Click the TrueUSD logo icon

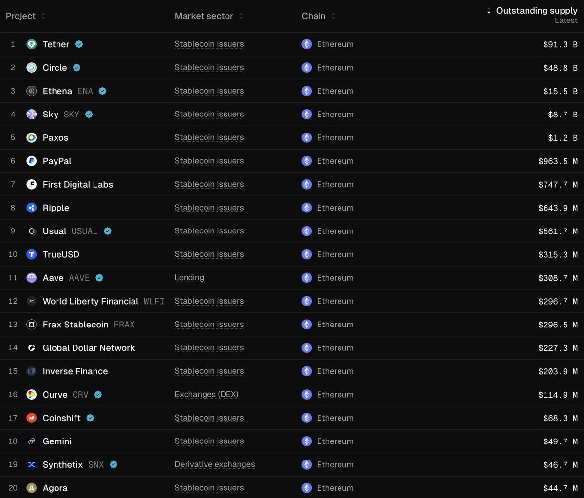[x=32, y=254]
